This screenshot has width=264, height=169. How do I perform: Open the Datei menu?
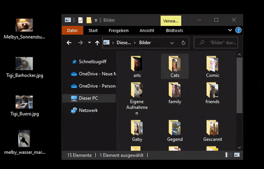[x=72, y=31]
